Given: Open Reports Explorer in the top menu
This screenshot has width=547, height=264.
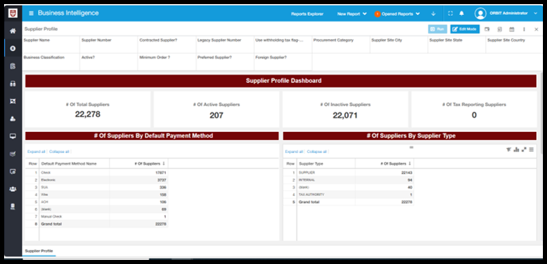Looking at the screenshot, I should [307, 14].
